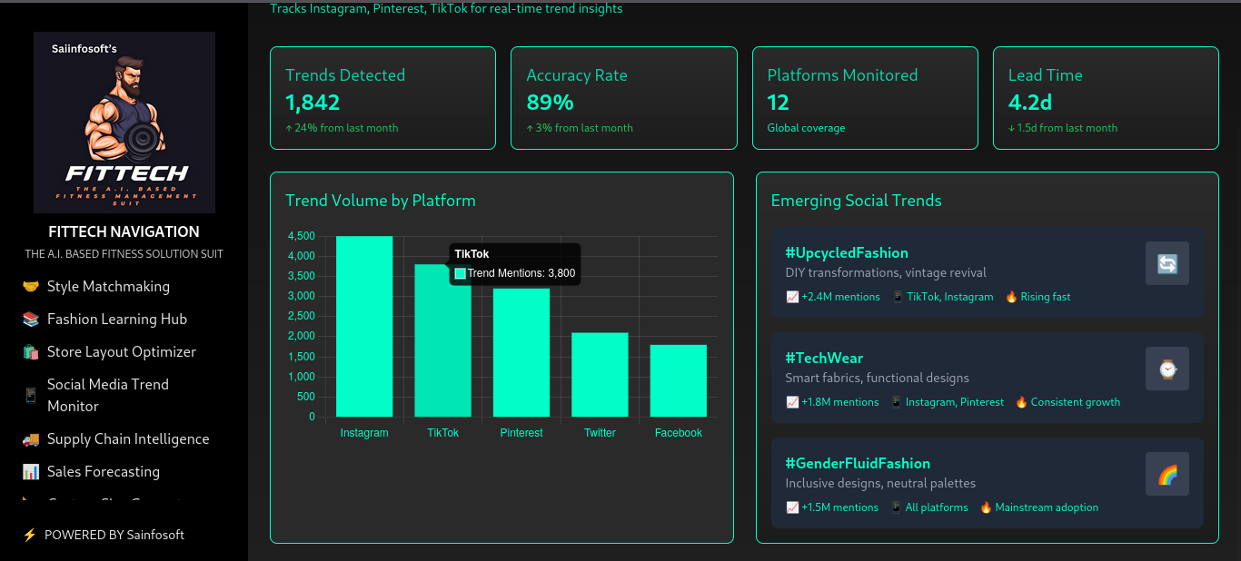Click the rainbow icon on #GenderFluidFashion card
Image resolution: width=1241 pixels, height=561 pixels.
coord(1167,475)
